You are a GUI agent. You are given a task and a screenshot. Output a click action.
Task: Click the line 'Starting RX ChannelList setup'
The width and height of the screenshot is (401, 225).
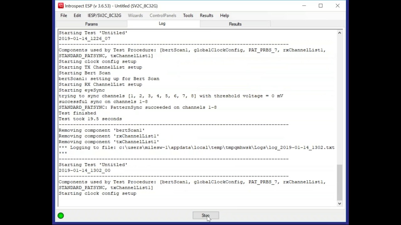click(x=100, y=84)
